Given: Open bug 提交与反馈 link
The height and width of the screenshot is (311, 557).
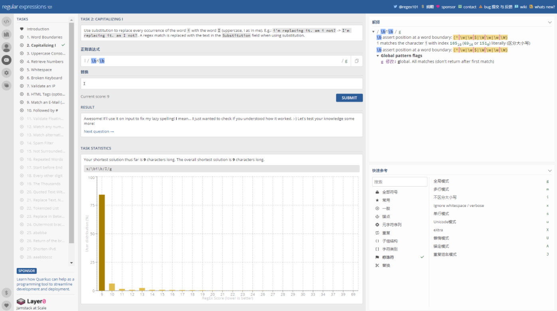Looking at the screenshot, I should point(496,7).
